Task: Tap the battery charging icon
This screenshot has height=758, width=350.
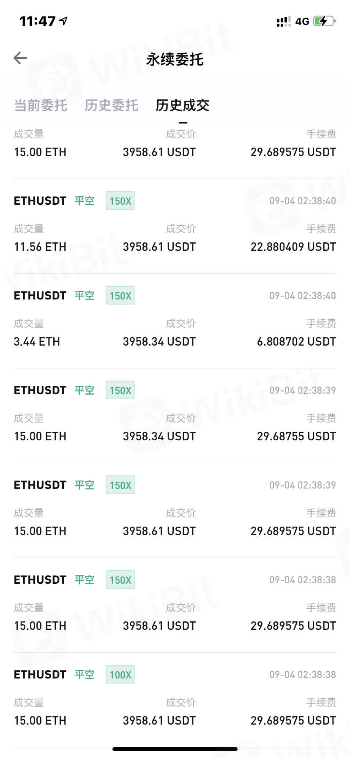Action: point(324,21)
